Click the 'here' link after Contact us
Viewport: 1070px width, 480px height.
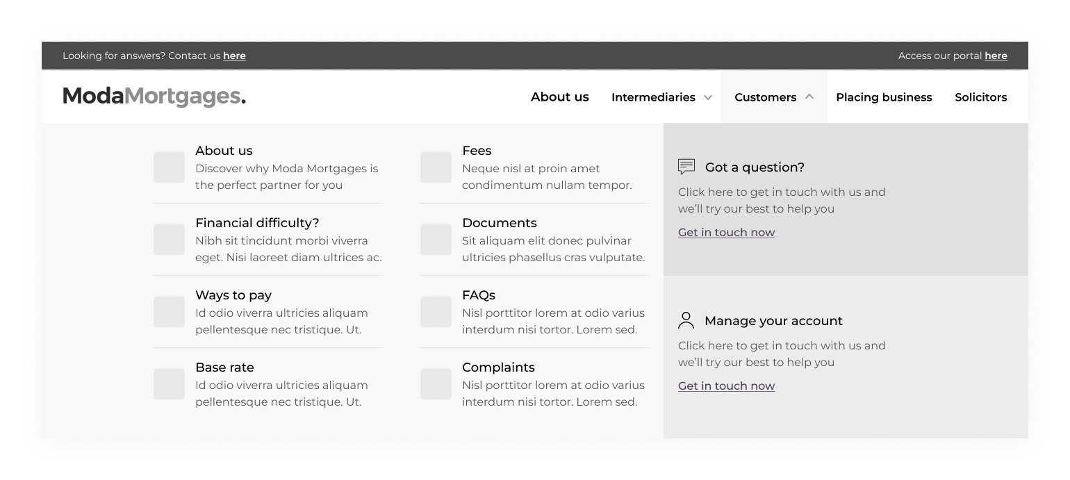(x=234, y=56)
